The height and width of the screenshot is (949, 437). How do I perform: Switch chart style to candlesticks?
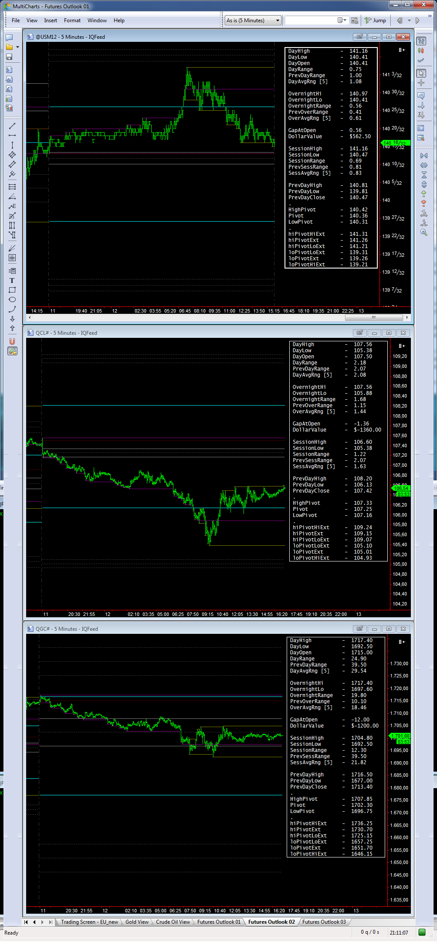click(x=421, y=51)
